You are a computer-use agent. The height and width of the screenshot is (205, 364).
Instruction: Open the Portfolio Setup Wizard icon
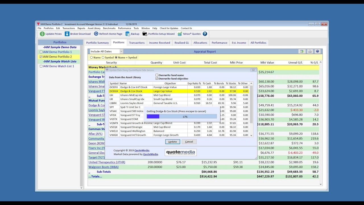(x=145, y=34)
